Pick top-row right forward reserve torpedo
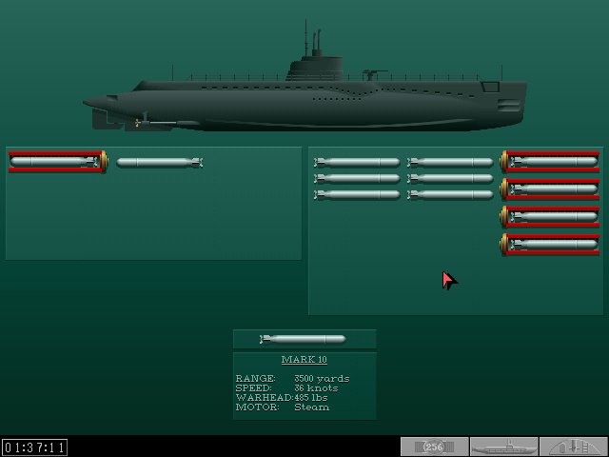The height and width of the screenshot is (457, 609). click(x=450, y=162)
